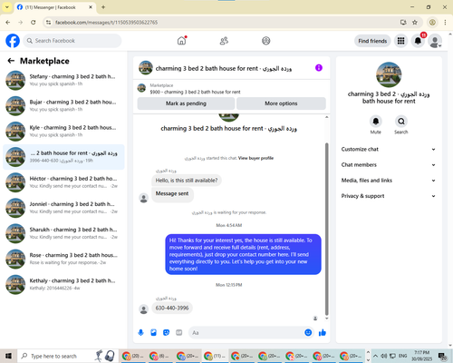Open Windows Start menu
Image resolution: width=453 pixels, height=363 pixels.
[x=8, y=356]
